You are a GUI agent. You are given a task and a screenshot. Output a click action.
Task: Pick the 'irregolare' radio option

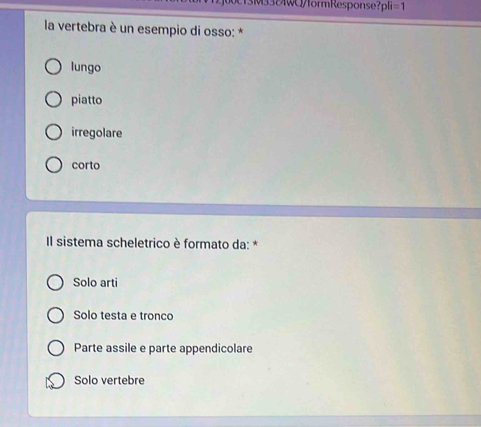tap(54, 132)
